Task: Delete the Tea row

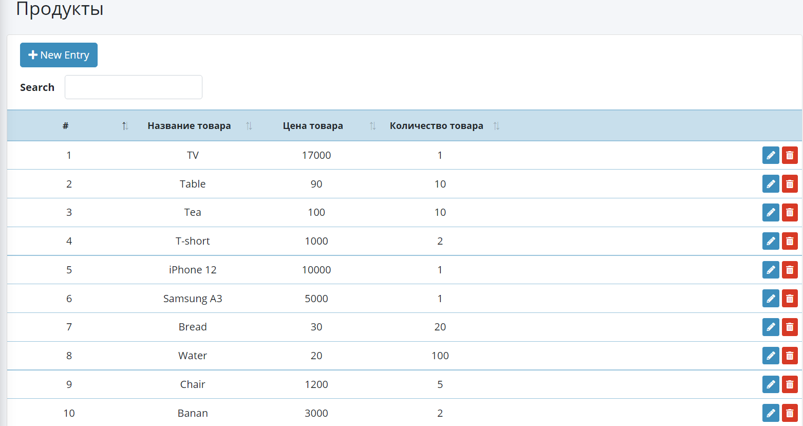Action: [x=790, y=212]
